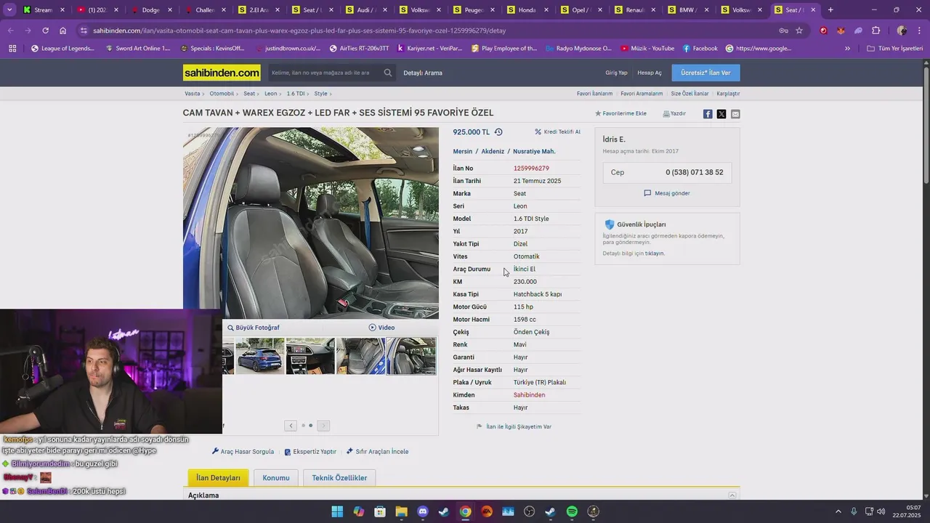Click tıklayın link in Güvenlik İpuçları
The image size is (930, 523).
pos(655,254)
